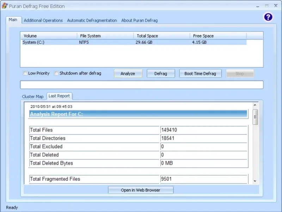
Task: Click the scroll up arrow in report
Action: (x=255, y=105)
